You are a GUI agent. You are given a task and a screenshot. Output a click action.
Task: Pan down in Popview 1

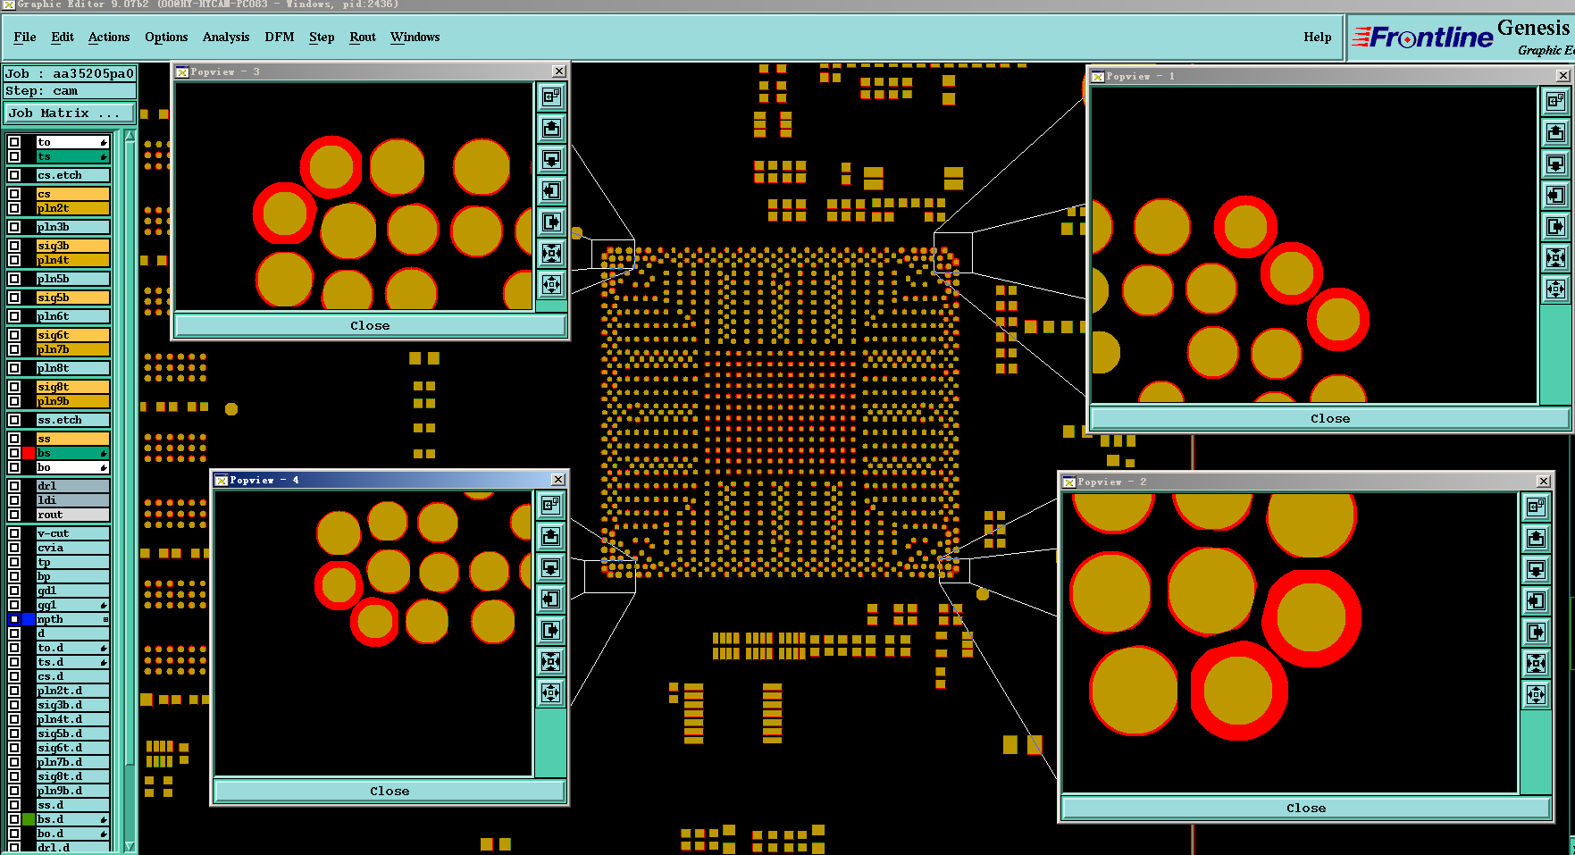click(x=1555, y=163)
